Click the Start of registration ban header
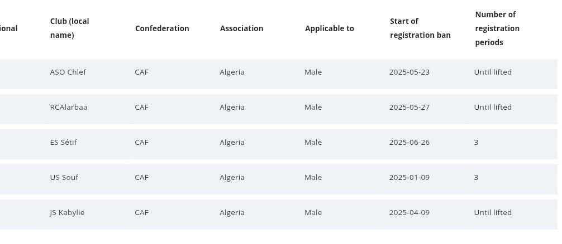The height and width of the screenshot is (244, 562). 420,28
